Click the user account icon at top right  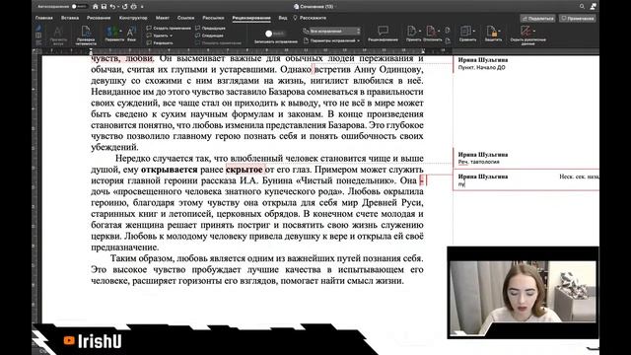coord(594,7)
